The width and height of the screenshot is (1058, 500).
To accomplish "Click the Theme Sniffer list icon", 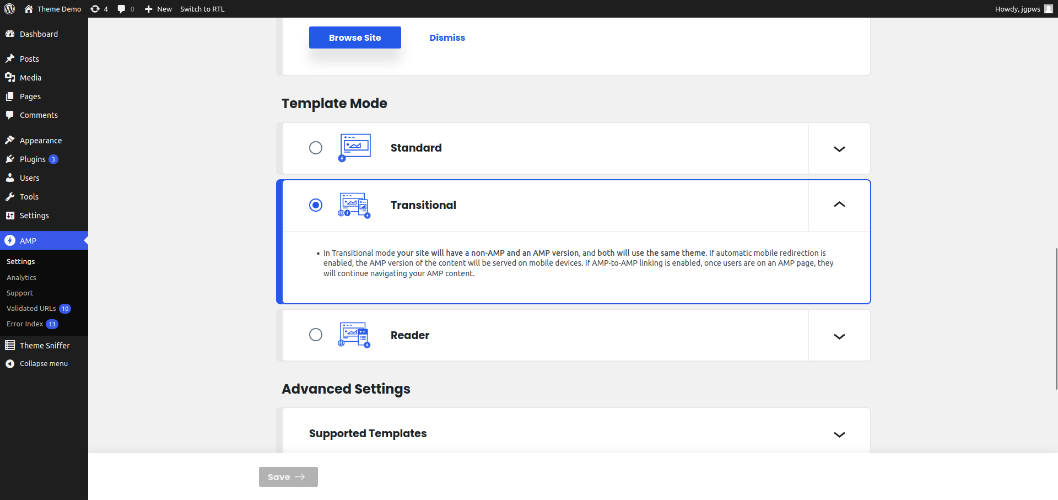I will pos(10,345).
